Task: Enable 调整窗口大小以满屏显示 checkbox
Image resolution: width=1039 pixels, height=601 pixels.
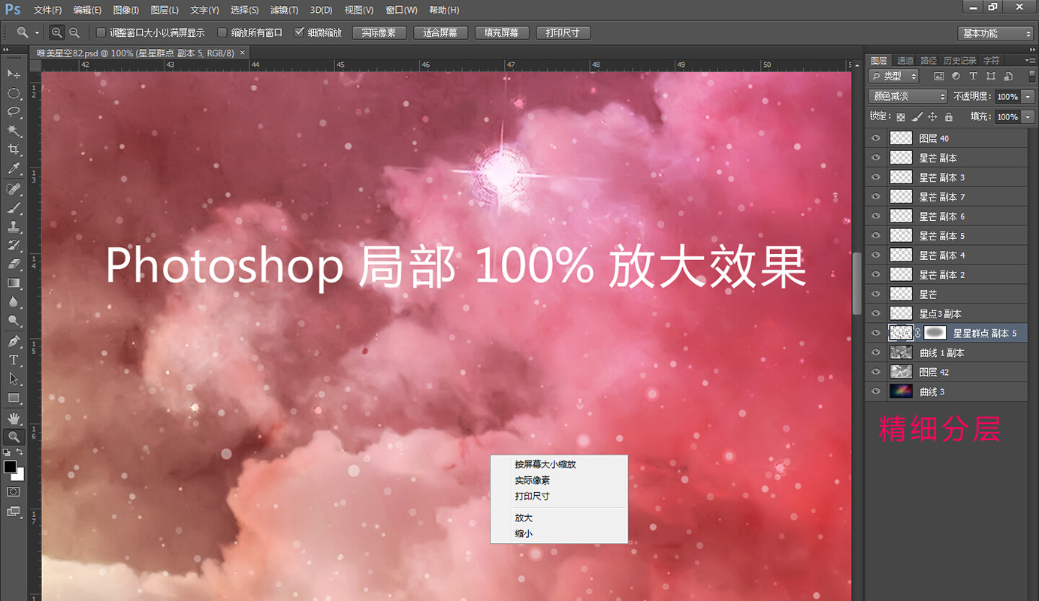Action: coord(101,33)
